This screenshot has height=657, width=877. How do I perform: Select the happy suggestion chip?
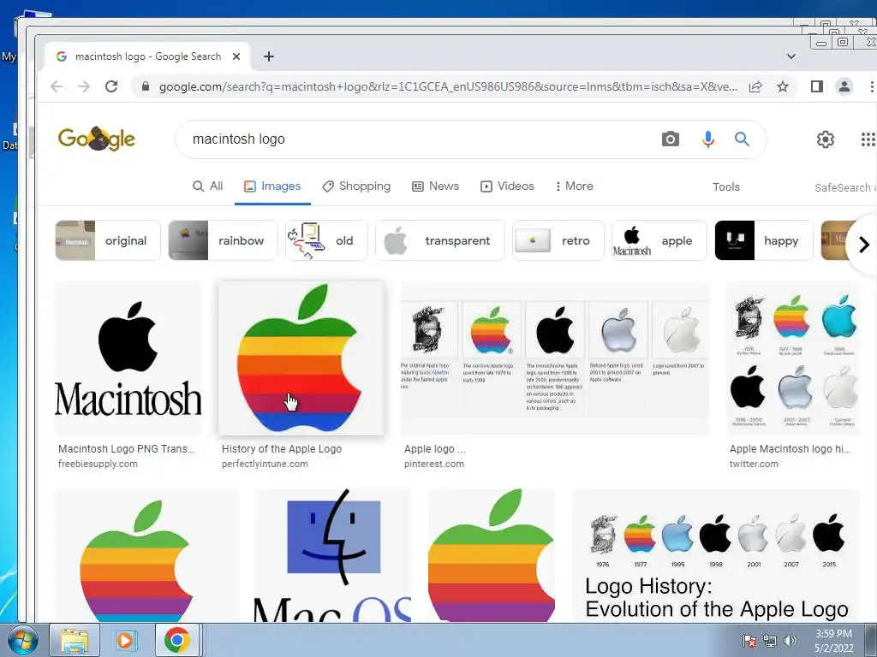click(763, 240)
